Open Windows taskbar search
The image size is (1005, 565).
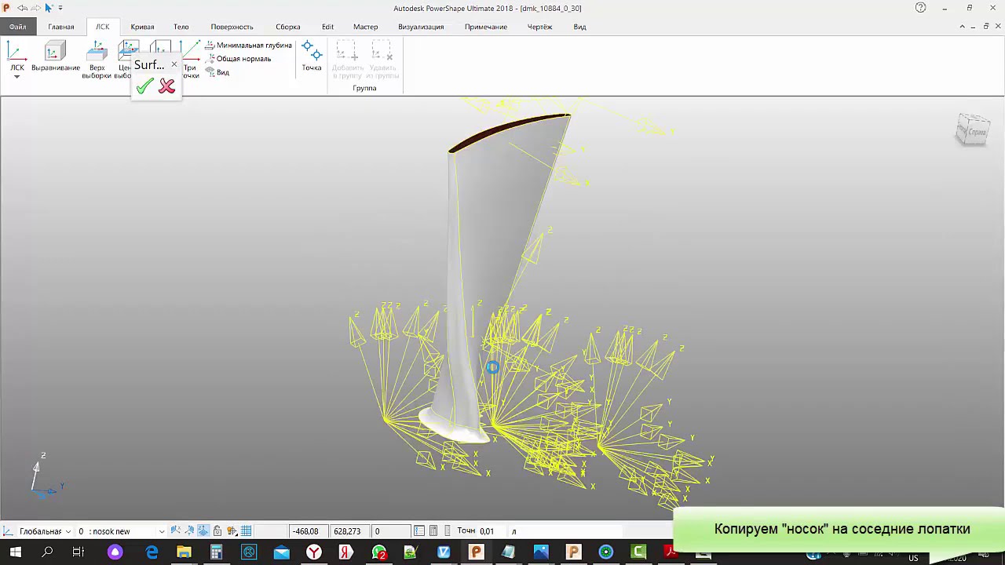coord(47,553)
